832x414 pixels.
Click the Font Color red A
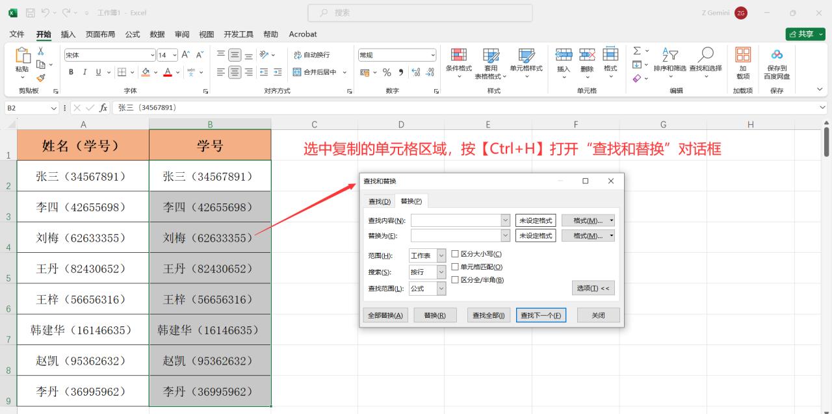(x=168, y=72)
